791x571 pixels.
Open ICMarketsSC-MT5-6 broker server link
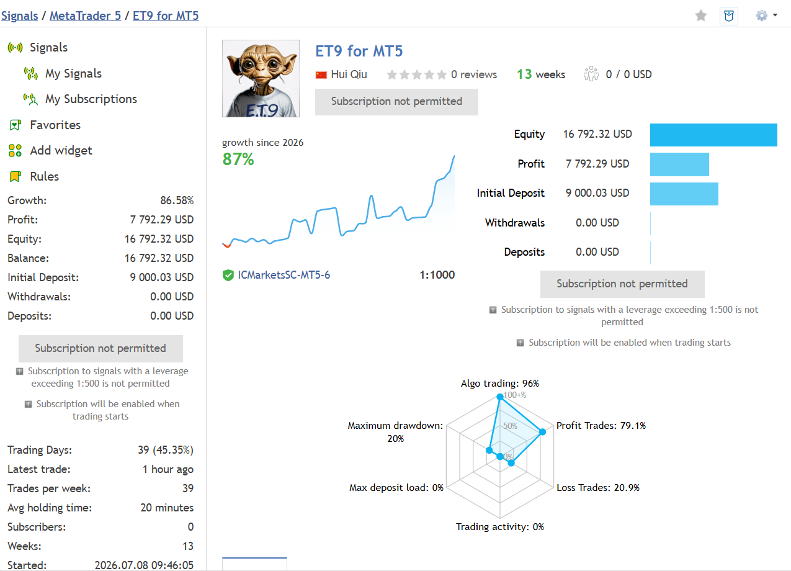(x=284, y=275)
